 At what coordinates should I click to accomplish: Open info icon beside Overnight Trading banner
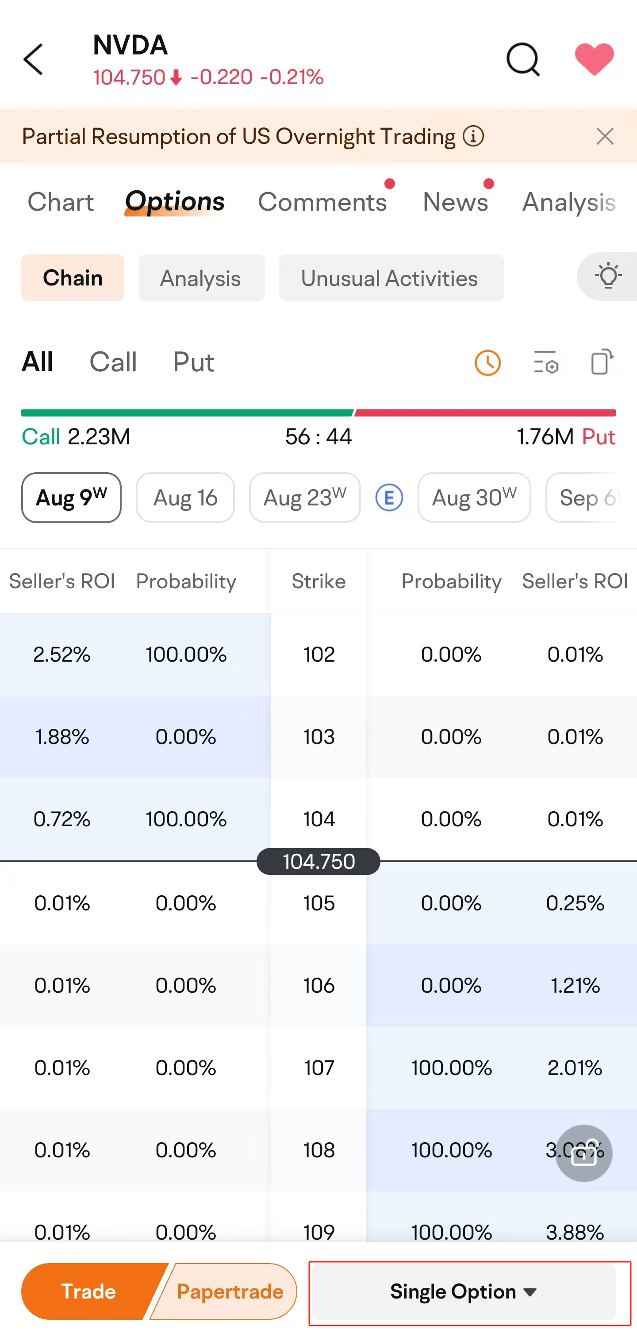pos(473,136)
